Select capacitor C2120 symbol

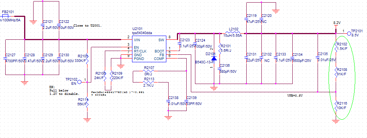(x=261, y=19)
